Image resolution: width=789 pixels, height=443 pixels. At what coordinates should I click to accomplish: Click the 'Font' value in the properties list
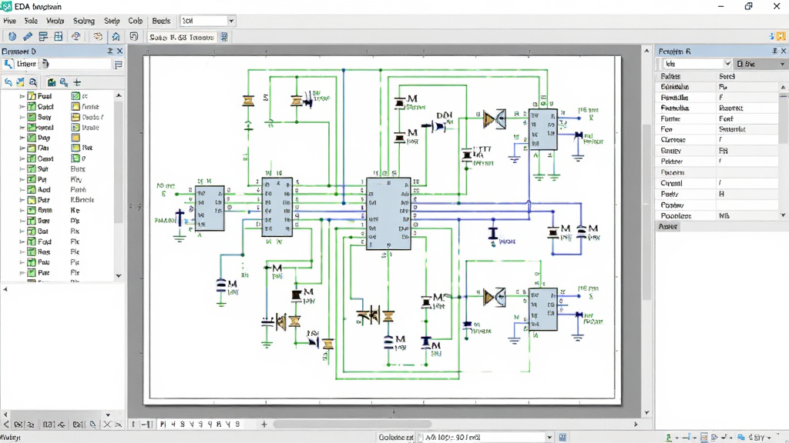(726, 119)
